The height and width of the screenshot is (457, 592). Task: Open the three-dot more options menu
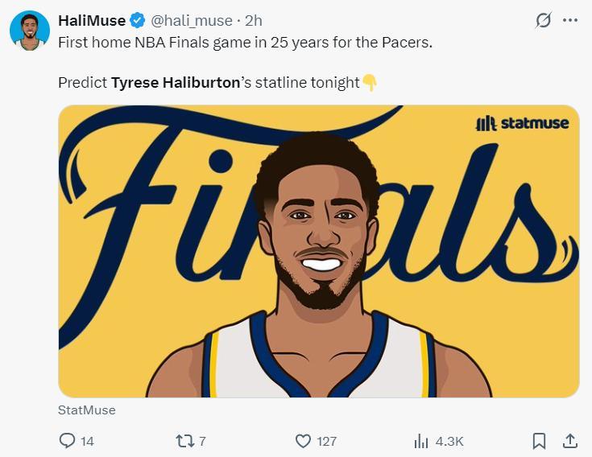tap(570, 20)
